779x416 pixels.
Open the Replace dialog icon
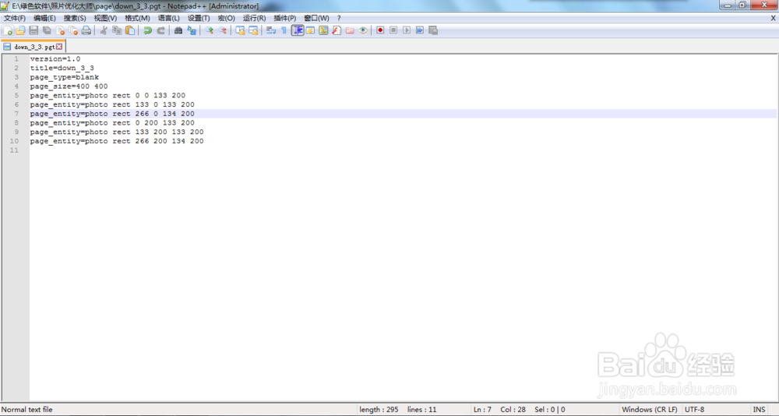point(192,30)
